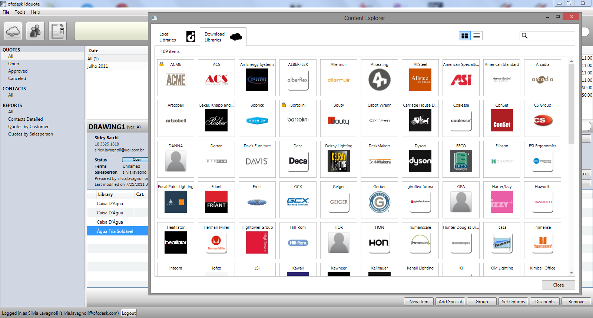Select the HOK placeholder thumbnail
The height and width of the screenshot is (318, 593).
click(339, 242)
